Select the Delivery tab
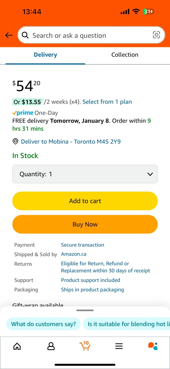The image size is (170, 369). click(x=45, y=55)
